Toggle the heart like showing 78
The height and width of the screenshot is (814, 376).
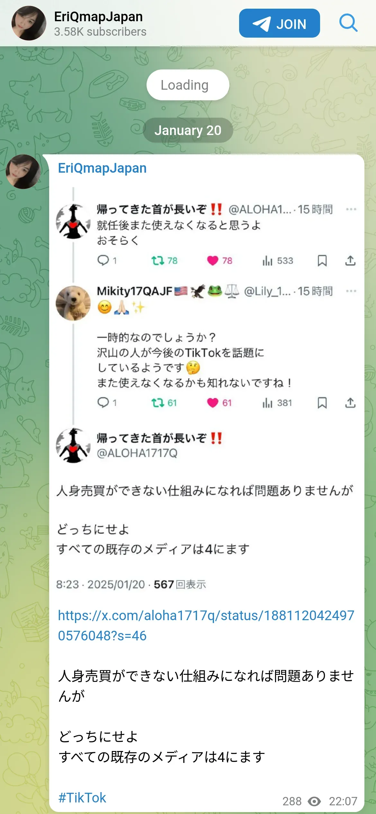point(212,260)
